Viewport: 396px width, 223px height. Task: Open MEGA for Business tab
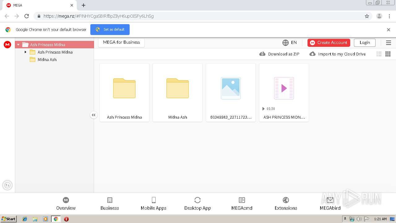pyautogui.click(x=121, y=42)
